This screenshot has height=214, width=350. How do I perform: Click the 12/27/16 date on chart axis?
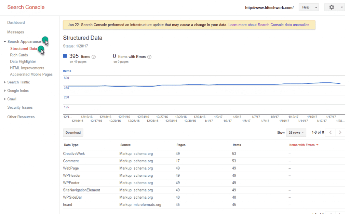[162, 117]
